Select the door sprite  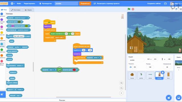tap(168, 76)
